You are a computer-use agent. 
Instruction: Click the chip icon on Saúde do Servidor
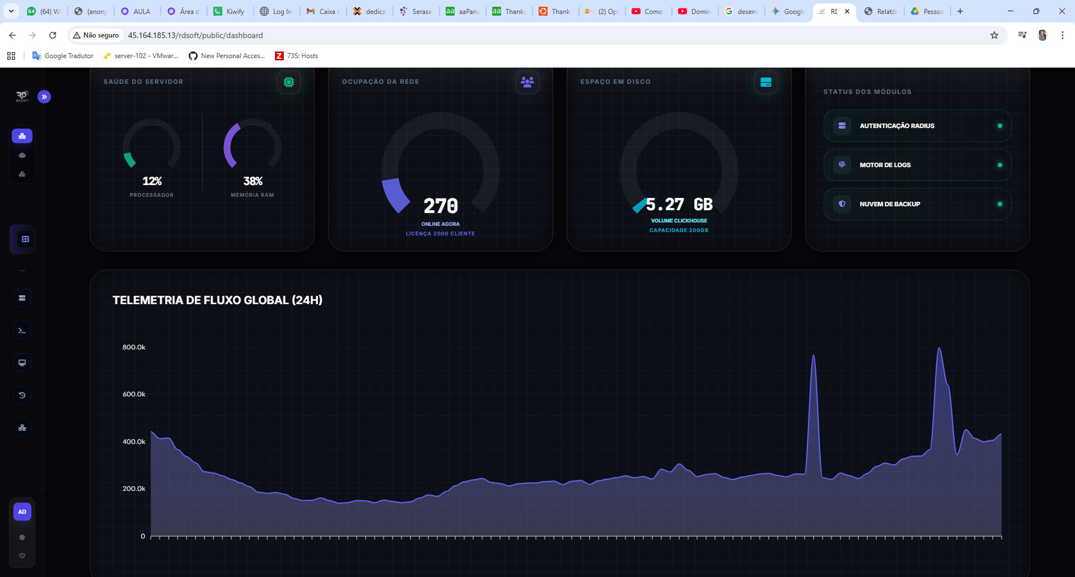point(289,82)
